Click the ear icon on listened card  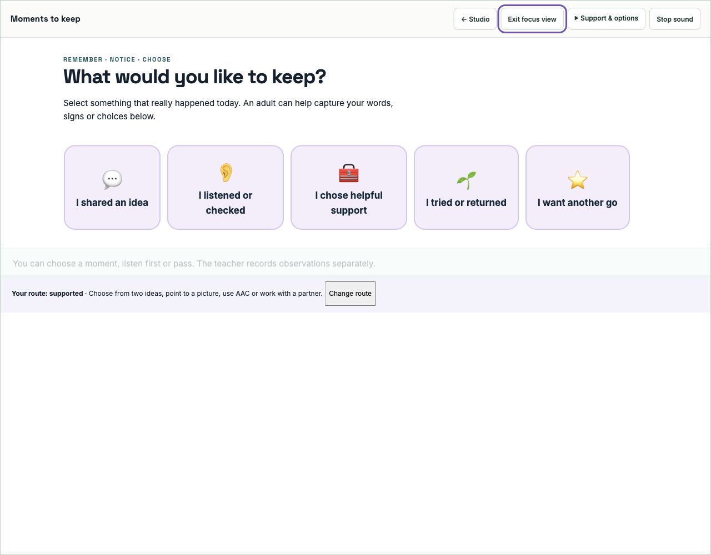(226, 173)
